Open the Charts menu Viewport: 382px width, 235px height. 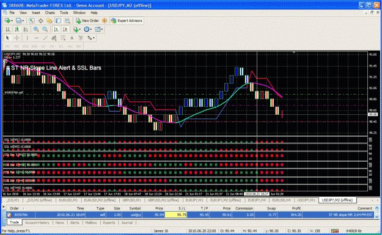(50, 13)
